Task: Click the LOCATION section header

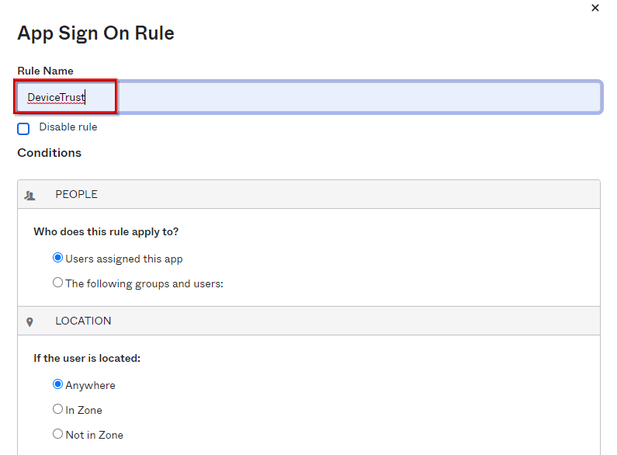Action: tap(83, 321)
